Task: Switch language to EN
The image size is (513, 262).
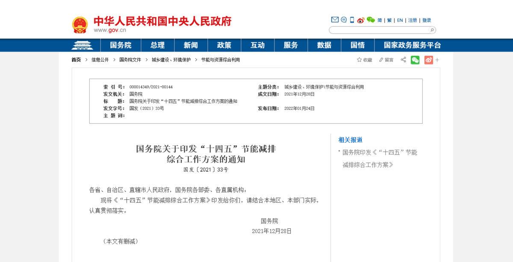Action: click(x=400, y=20)
